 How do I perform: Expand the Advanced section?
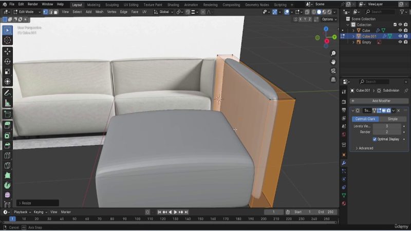[365, 148]
